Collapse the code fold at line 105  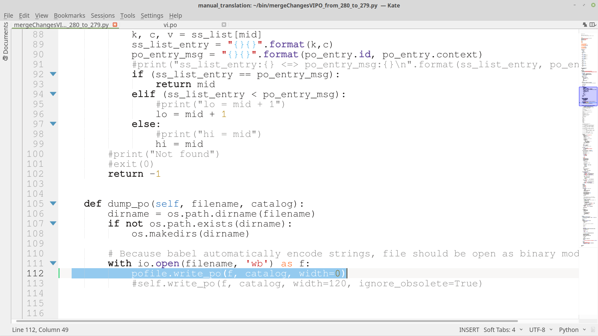point(53,203)
